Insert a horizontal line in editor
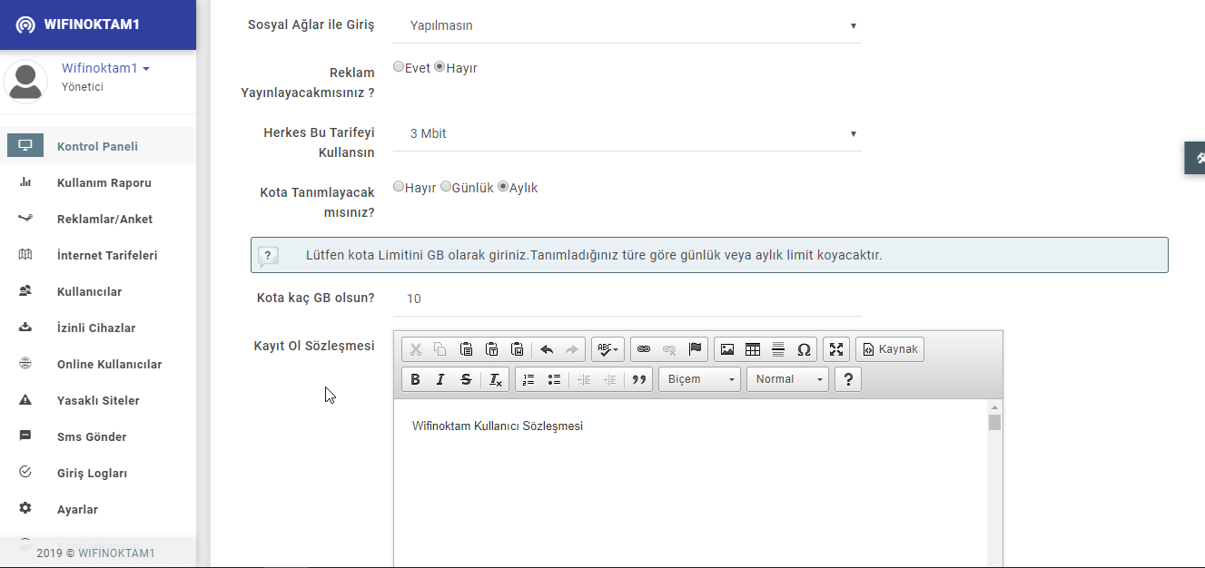Viewport: 1205px width, 568px height. (778, 349)
